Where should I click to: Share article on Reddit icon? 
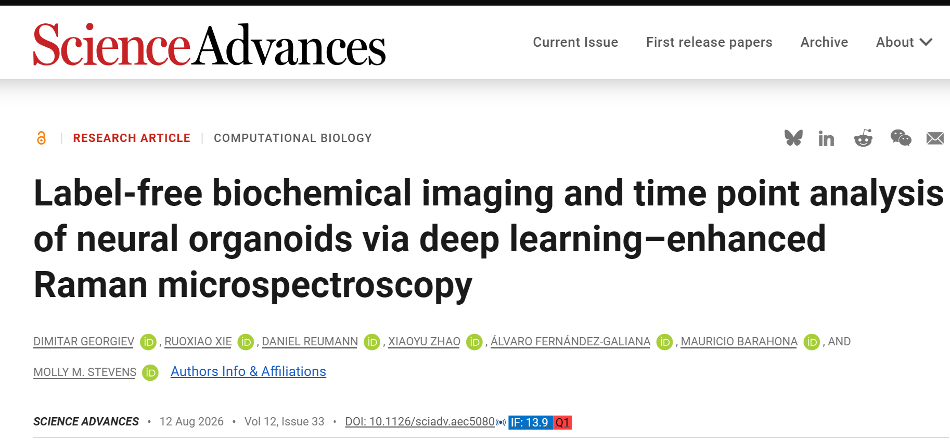pos(863,138)
